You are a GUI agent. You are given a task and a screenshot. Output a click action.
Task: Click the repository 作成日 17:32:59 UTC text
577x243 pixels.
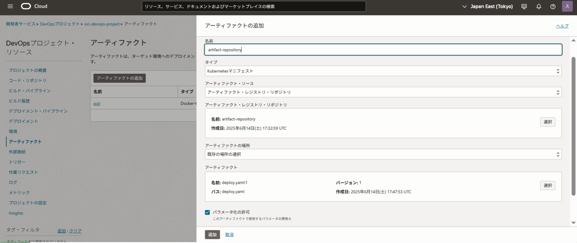tap(249, 128)
